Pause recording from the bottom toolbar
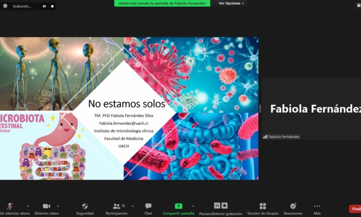Viewport: 361px width, 217px height. click(217, 205)
